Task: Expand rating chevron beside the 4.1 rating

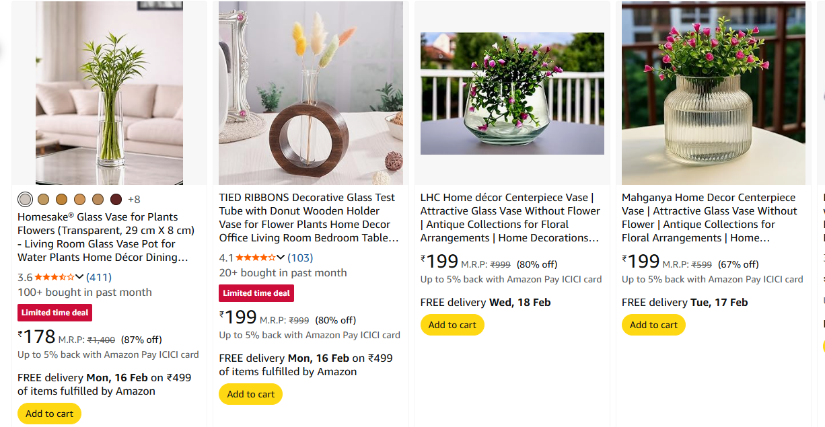Action: [x=281, y=258]
